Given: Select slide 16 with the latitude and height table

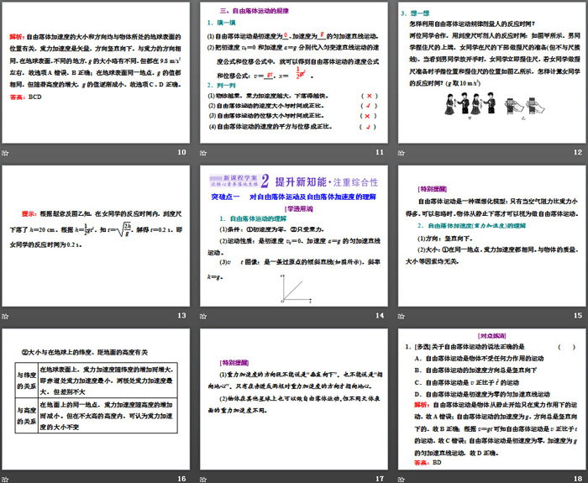Looking at the screenshot, I should click(x=96, y=399).
